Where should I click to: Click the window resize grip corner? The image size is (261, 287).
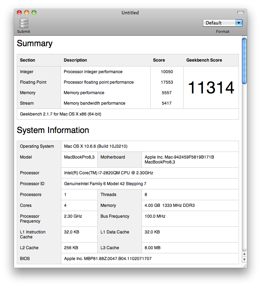[x=245, y=265]
